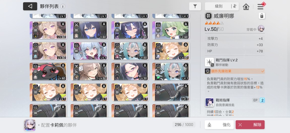Viewport: 290px width, 133px height.
Task: Click the equipped character avatar beside 穿戴中
Action: pyautogui.click(x=261, y=29)
